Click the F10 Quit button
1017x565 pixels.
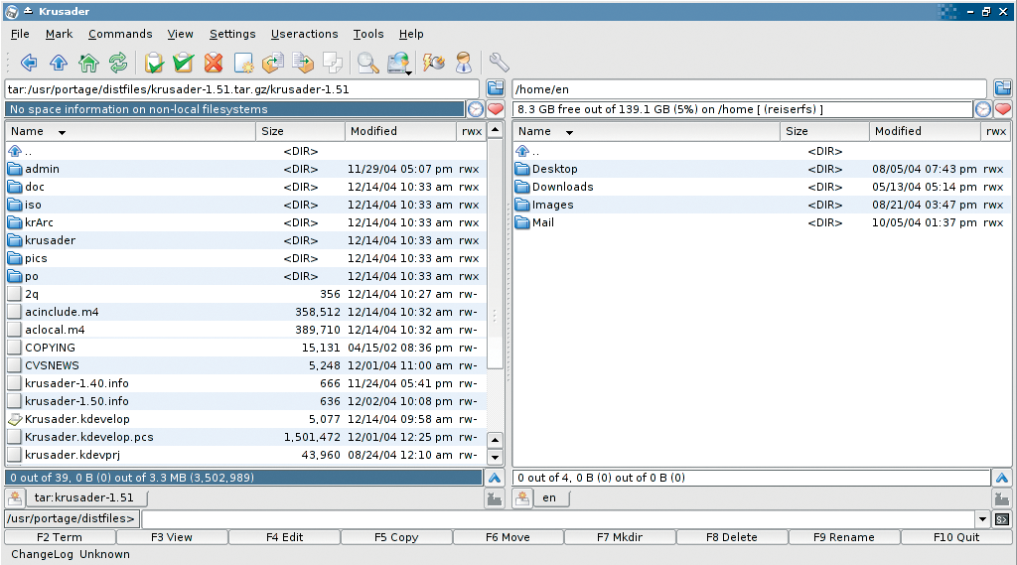pyautogui.click(x=956, y=537)
